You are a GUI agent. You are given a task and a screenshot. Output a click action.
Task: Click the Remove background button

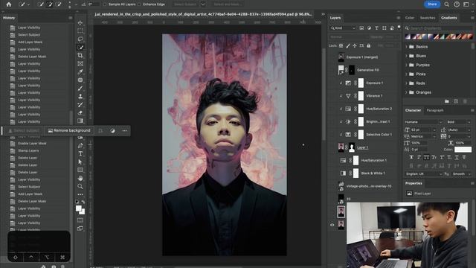(69, 131)
